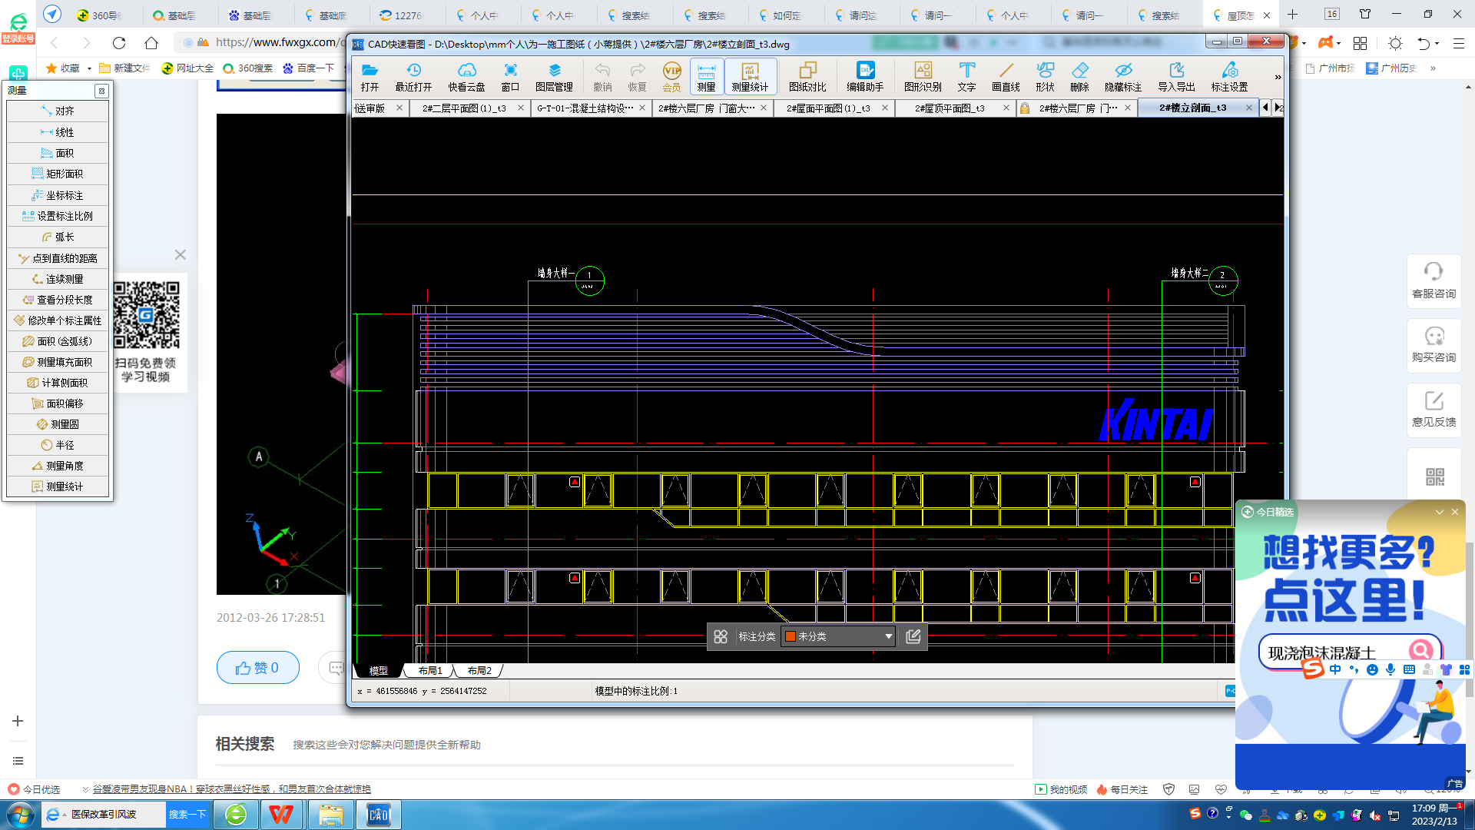
Task: Switch to tab 2#屋顶平面图_t3
Action: point(950,108)
